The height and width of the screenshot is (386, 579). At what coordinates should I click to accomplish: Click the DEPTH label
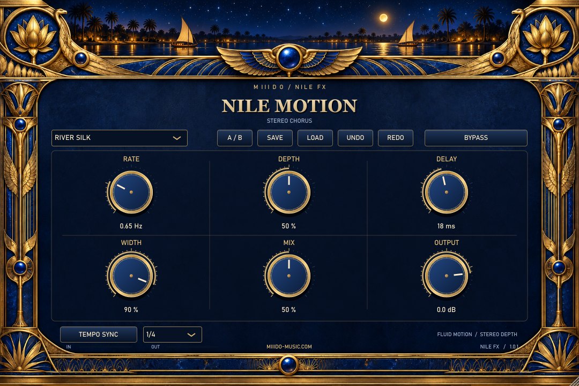289,159
